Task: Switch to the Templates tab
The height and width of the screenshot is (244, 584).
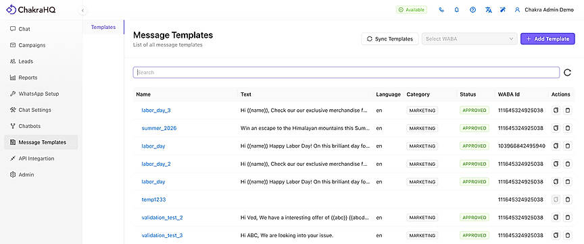Action: point(103,27)
